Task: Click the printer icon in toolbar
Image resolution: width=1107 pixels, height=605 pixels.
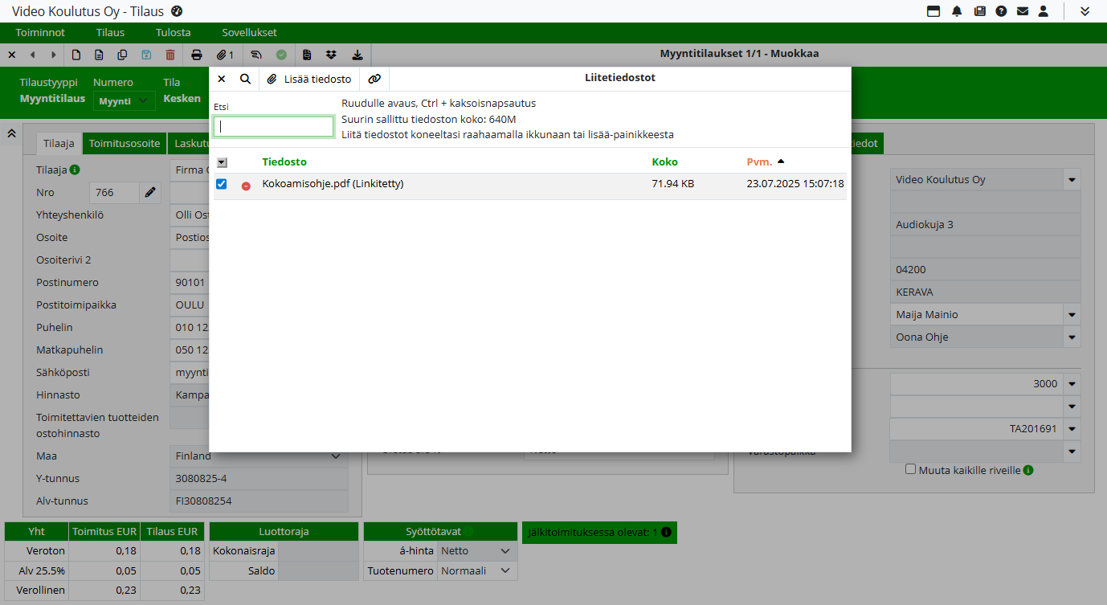Action: [196, 55]
